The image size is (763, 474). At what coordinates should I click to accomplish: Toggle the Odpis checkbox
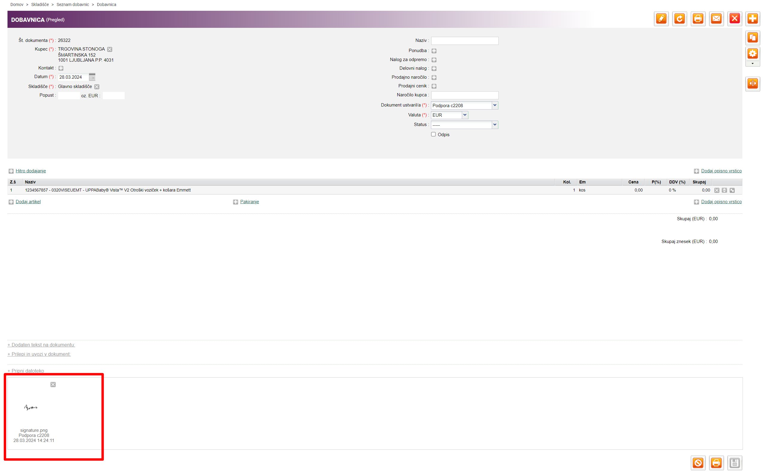[x=433, y=134]
